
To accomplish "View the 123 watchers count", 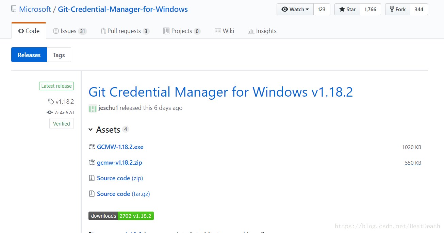I will pos(322,10).
